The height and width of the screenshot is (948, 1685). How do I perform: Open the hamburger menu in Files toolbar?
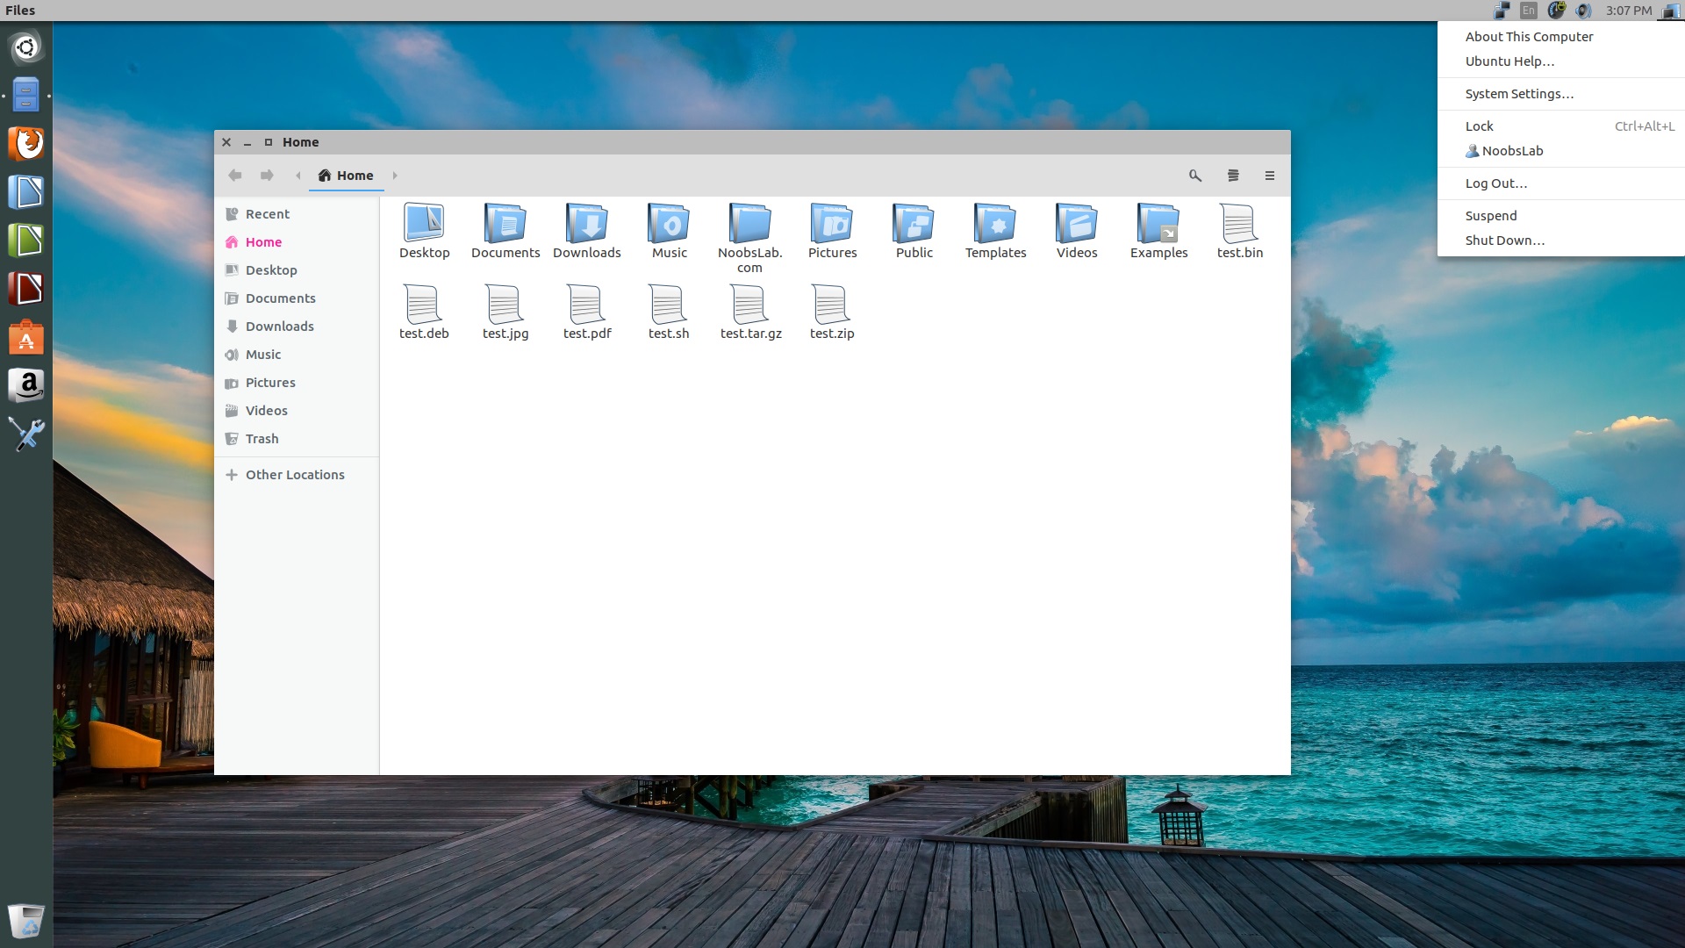click(x=1270, y=176)
